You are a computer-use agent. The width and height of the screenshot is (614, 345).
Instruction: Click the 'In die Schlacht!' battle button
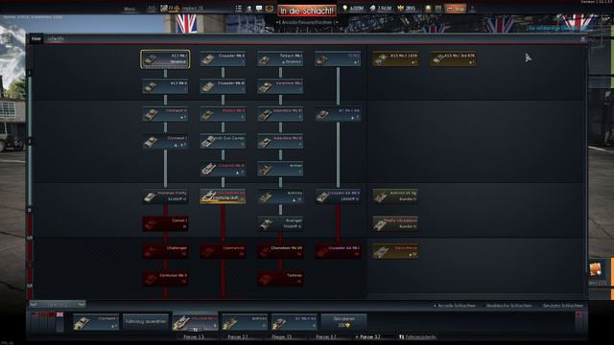point(307,11)
